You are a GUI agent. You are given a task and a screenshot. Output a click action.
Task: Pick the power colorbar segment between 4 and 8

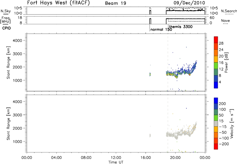click(216, 78)
